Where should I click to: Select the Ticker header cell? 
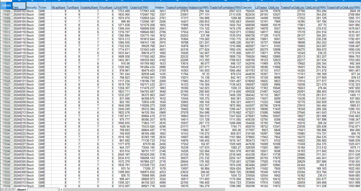43,7
